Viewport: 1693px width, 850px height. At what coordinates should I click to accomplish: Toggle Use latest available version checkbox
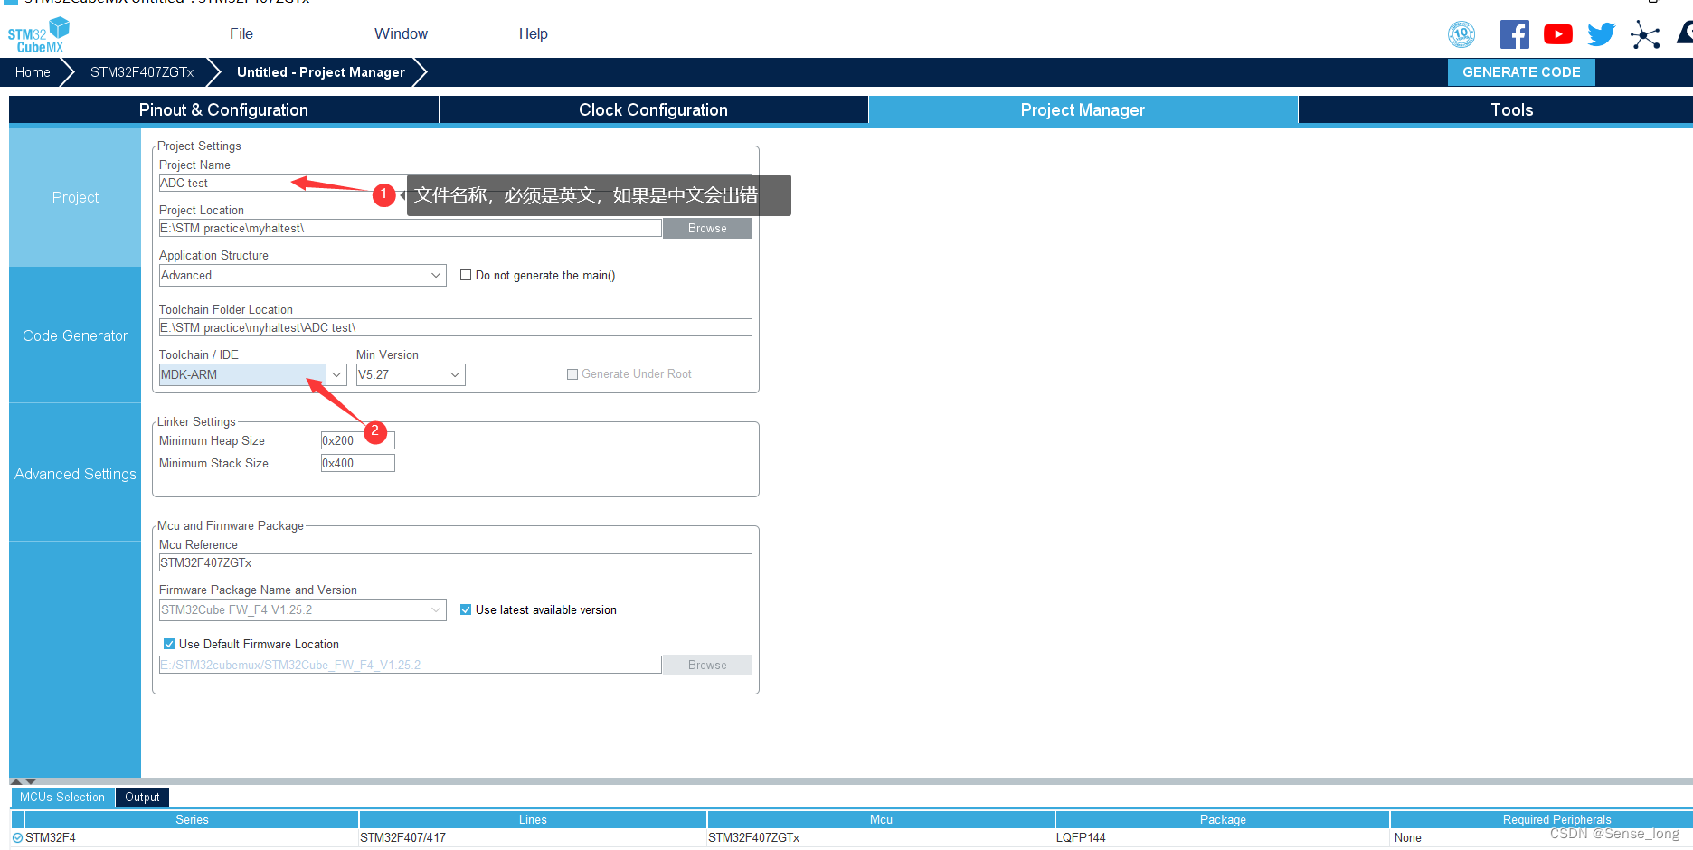pos(466,609)
